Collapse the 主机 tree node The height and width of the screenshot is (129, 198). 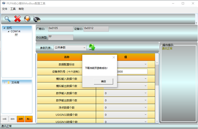pos(5,28)
